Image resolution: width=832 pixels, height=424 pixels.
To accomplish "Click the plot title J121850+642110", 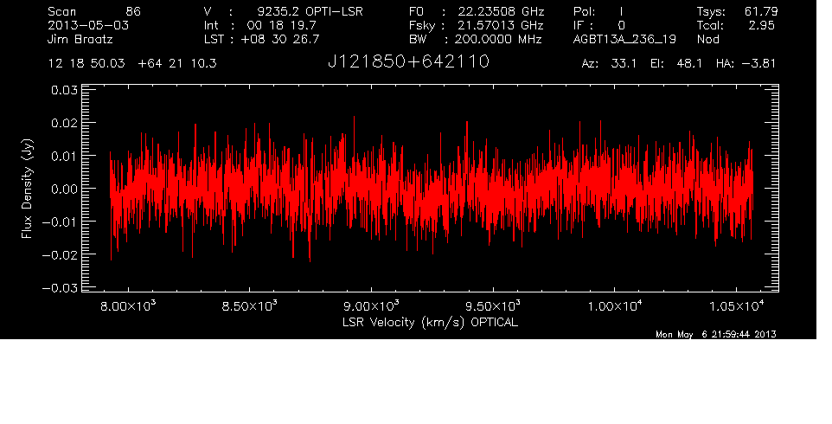I will (408, 62).
